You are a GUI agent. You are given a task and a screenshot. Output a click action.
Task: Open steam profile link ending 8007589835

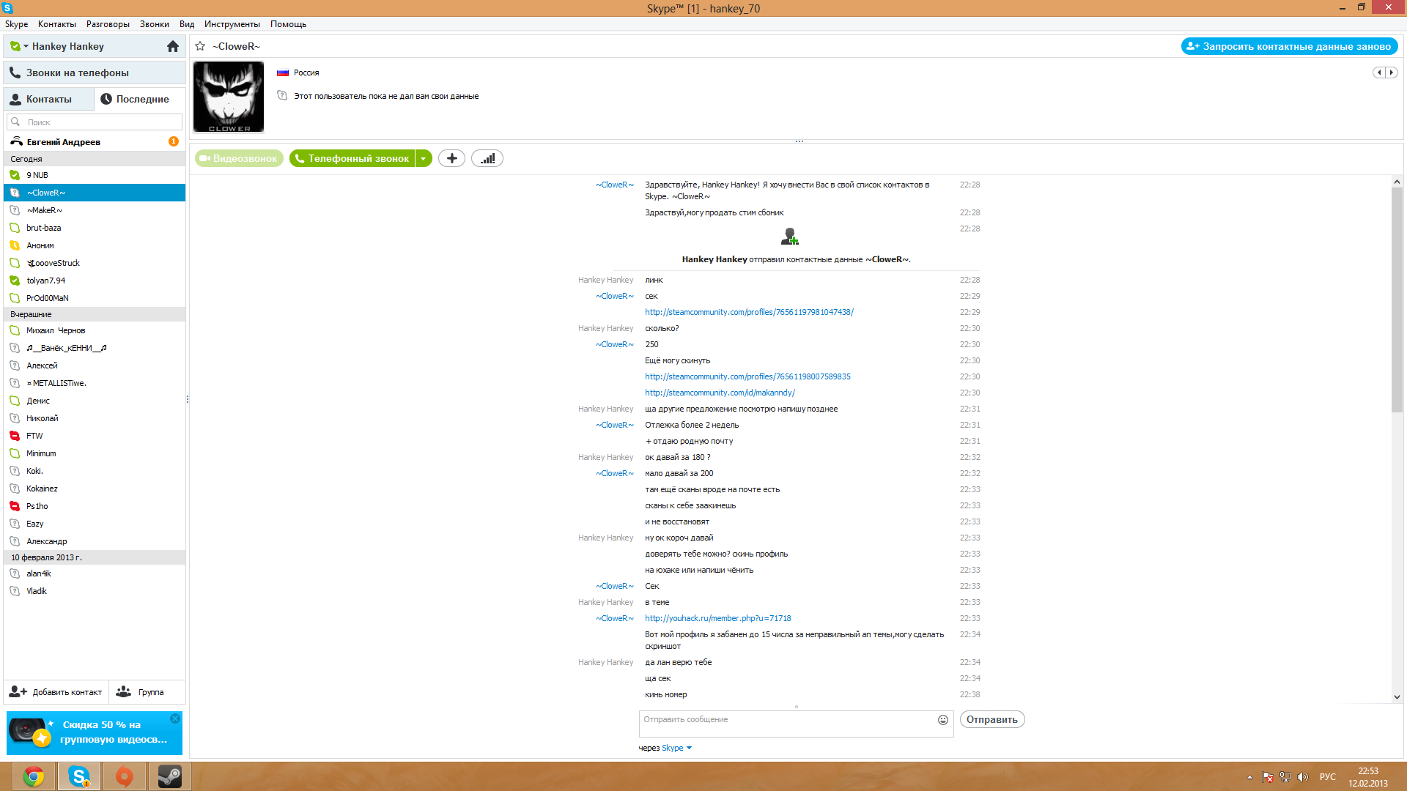click(x=747, y=376)
